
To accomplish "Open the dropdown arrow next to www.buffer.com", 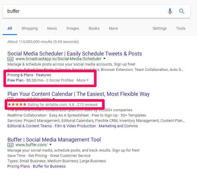I will pos(50,145).
